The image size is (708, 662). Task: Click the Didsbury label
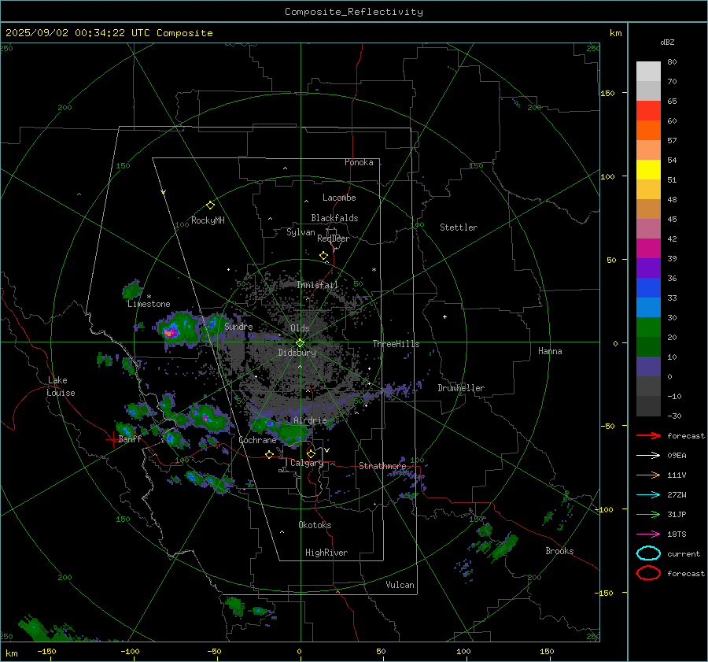coord(297,353)
